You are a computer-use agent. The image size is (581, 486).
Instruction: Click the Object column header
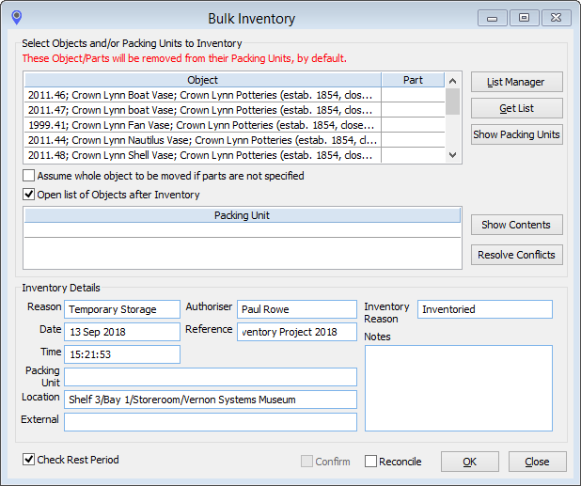(x=203, y=80)
